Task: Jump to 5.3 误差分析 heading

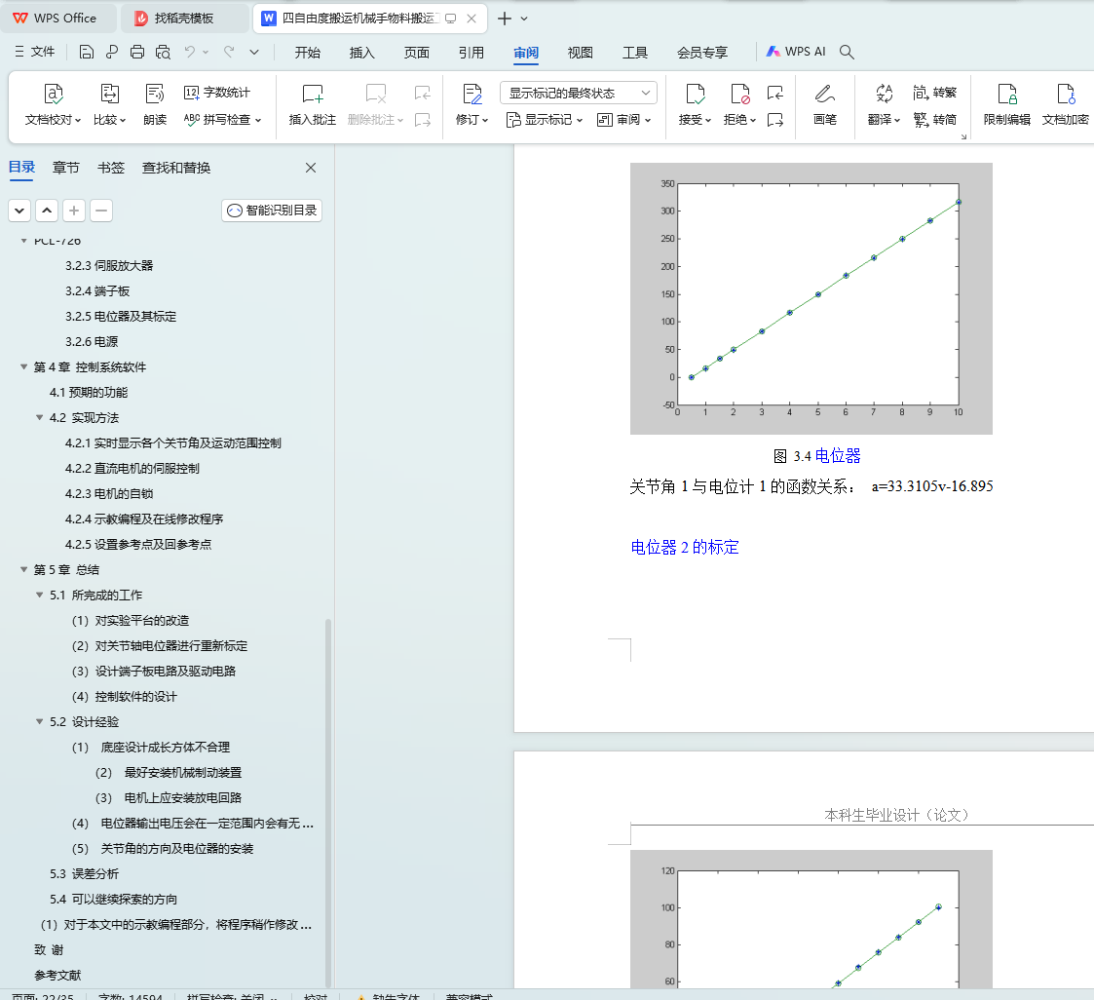Action: 84,873
